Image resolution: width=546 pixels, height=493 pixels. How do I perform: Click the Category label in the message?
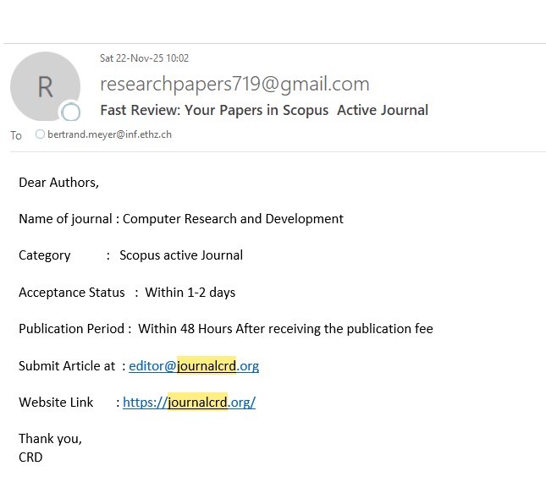pos(45,255)
